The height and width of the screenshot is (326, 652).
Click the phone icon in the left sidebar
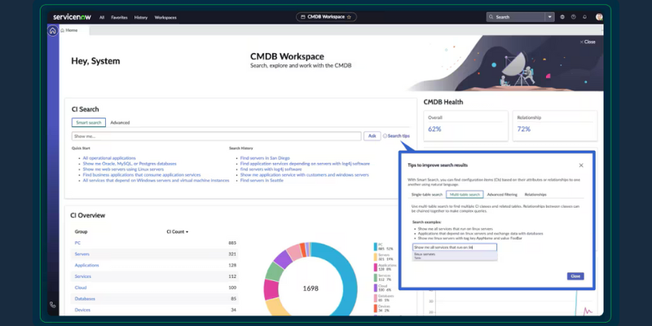click(53, 305)
